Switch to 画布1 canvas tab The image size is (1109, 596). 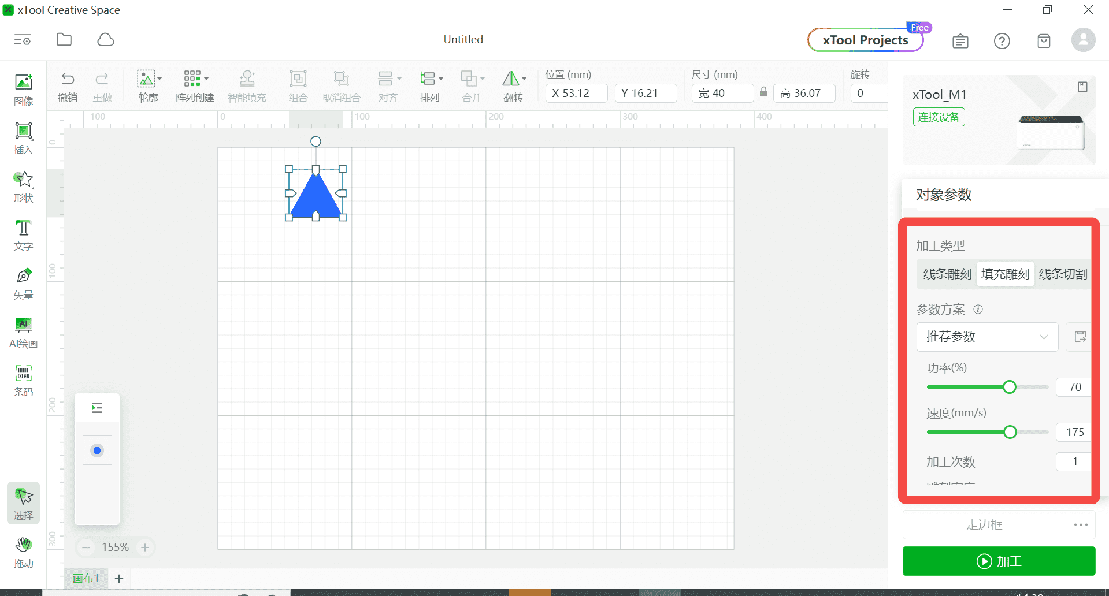tap(86, 578)
